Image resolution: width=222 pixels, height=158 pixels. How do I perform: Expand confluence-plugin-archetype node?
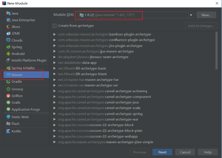55,40
